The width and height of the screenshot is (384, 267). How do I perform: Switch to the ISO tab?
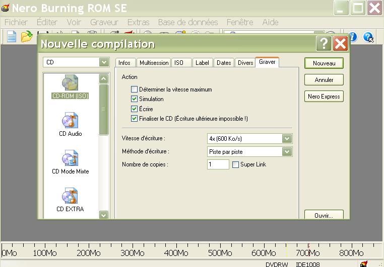click(181, 63)
